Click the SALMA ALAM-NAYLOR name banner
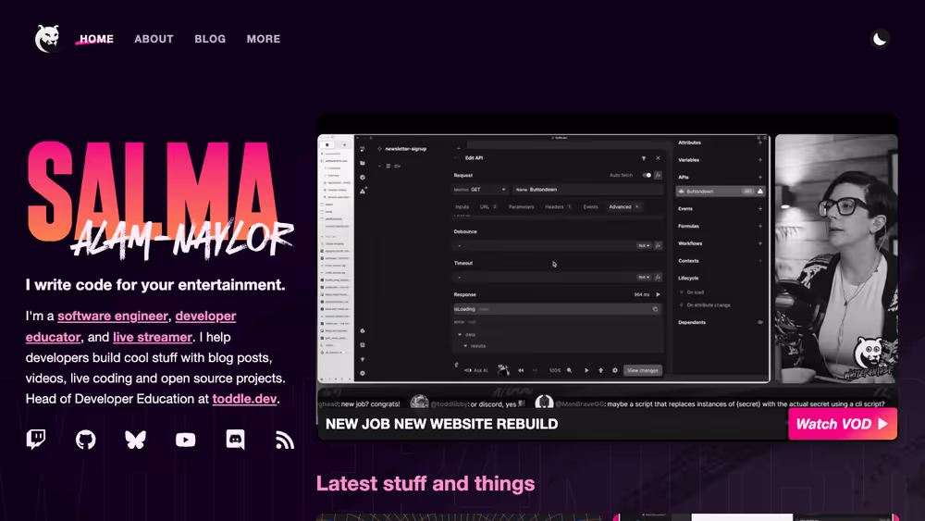Image resolution: width=925 pixels, height=521 pixels. pos(159,201)
